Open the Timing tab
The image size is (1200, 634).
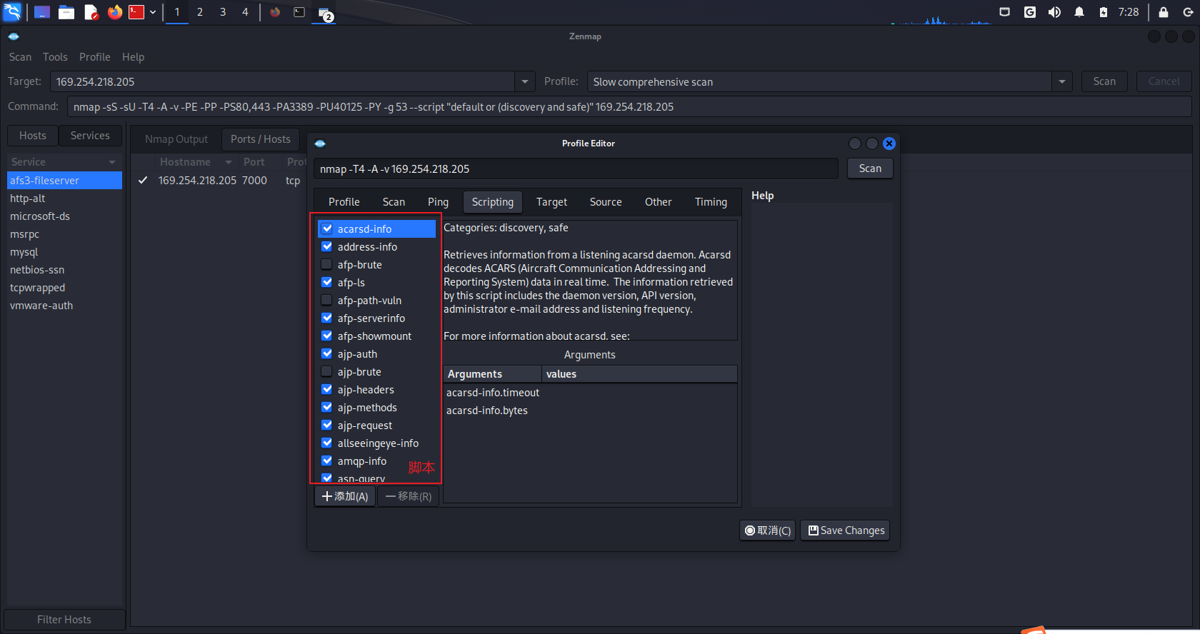tap(711, 202)
